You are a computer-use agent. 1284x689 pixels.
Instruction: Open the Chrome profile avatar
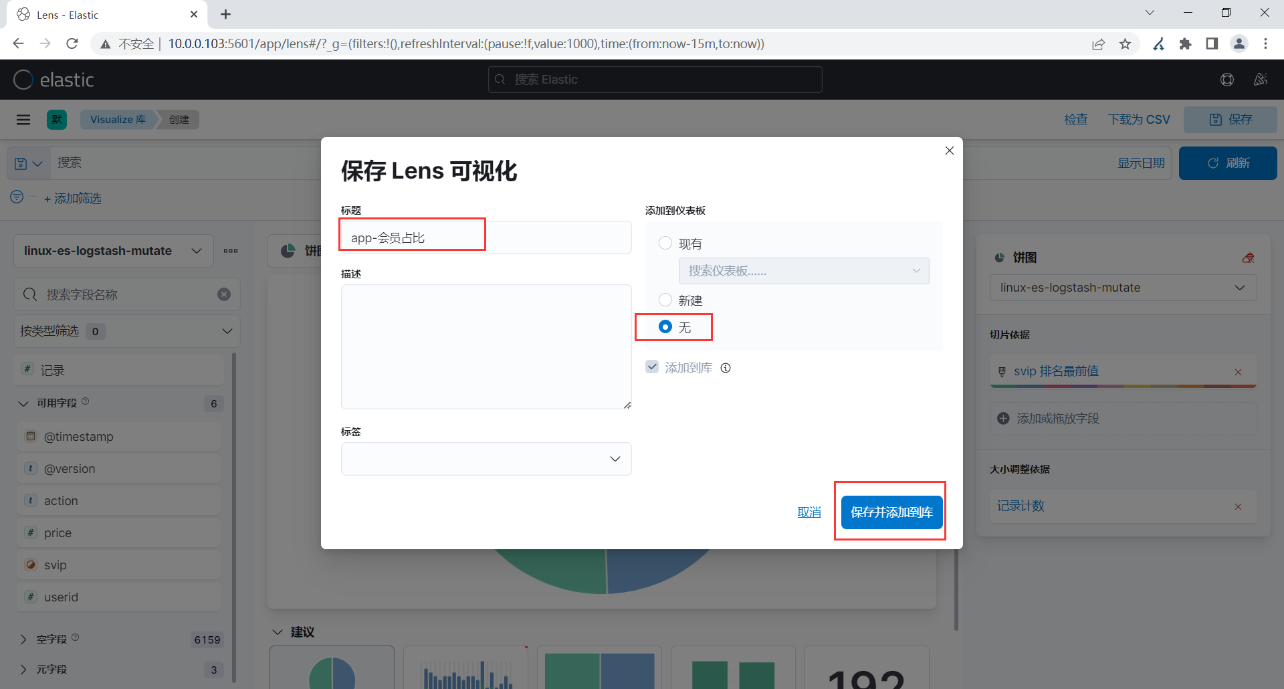(x=1239, y=43)
